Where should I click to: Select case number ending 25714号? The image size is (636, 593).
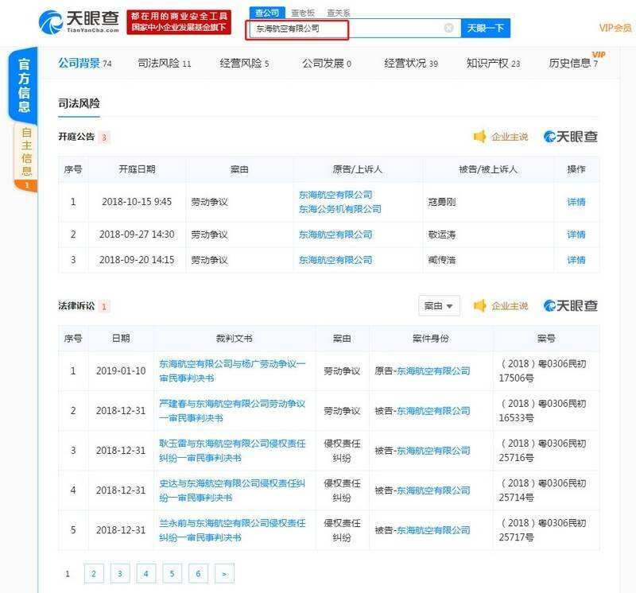click(543, 490)
